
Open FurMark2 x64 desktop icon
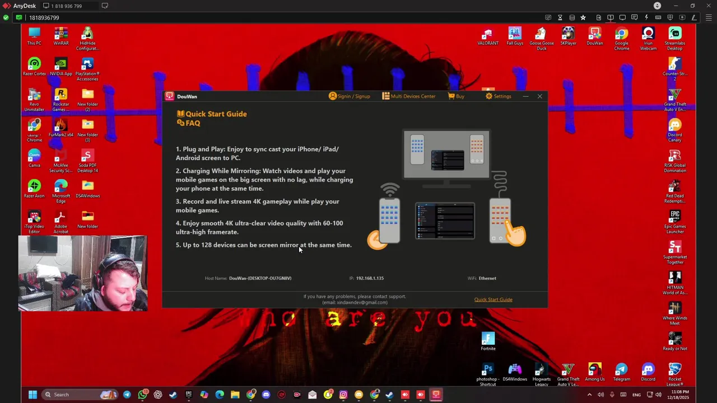point(61,128)
